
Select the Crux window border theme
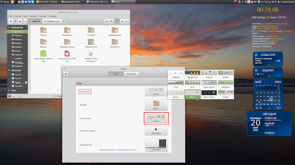click(x=176, y=84)
